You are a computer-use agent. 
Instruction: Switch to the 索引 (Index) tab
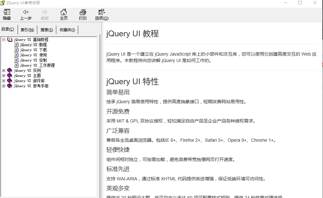27,29
